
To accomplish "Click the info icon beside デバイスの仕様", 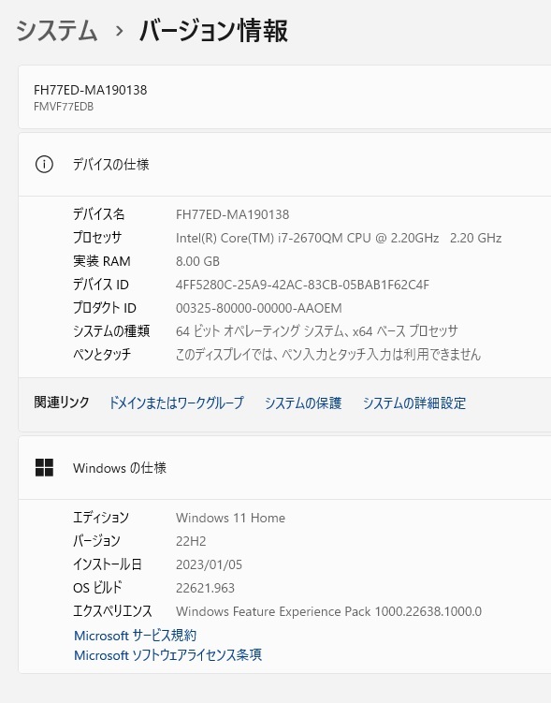I will coord(44,164).
